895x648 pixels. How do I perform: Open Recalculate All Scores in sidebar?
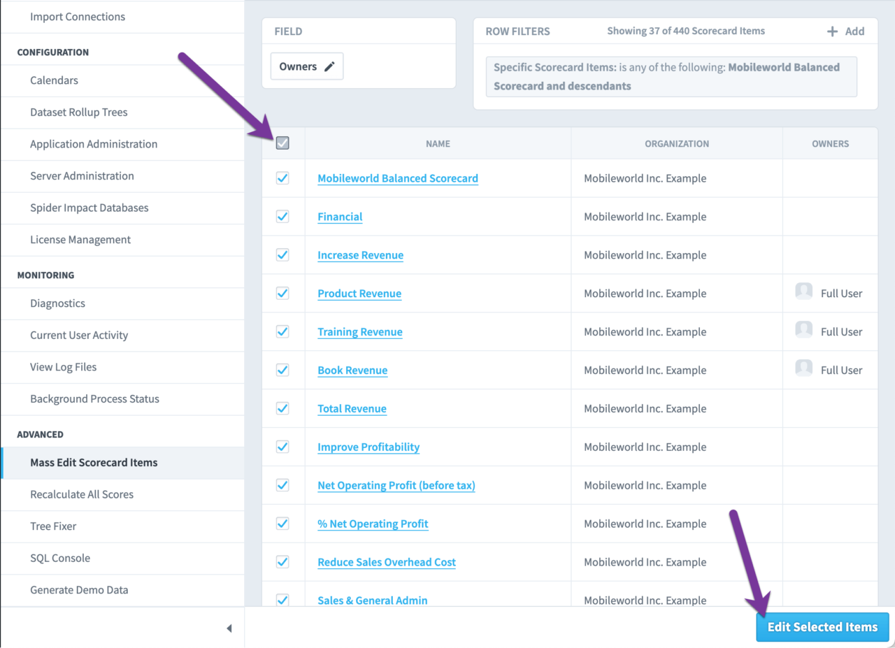[x=82, y=494]
